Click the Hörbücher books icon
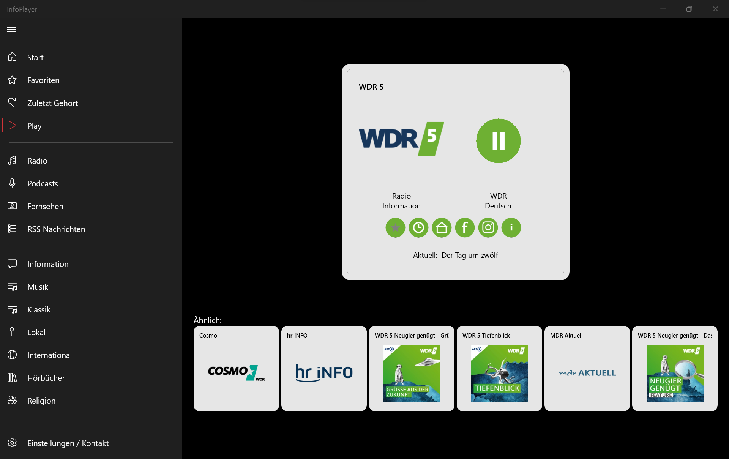This screenshot has width=729, height=459. (12, 377)
